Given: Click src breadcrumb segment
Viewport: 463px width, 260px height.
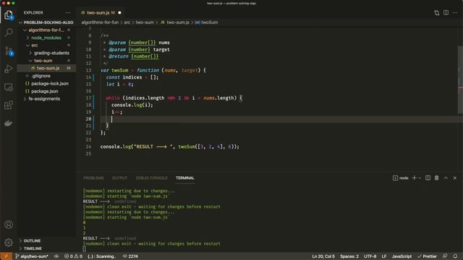Looking at the screenshot, I should tap(127, 22).
